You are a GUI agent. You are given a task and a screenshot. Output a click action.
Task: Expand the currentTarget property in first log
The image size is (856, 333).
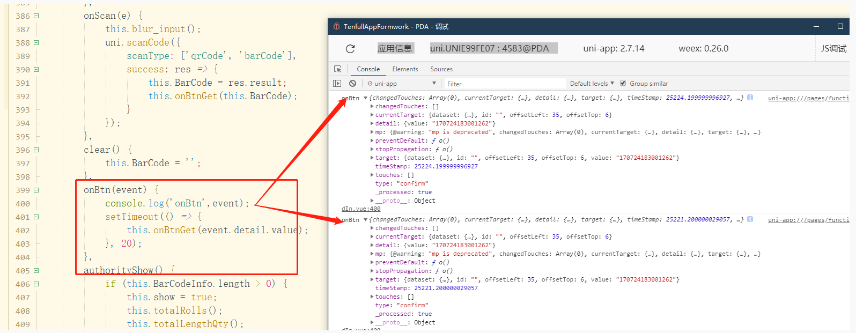click(372, 115)
